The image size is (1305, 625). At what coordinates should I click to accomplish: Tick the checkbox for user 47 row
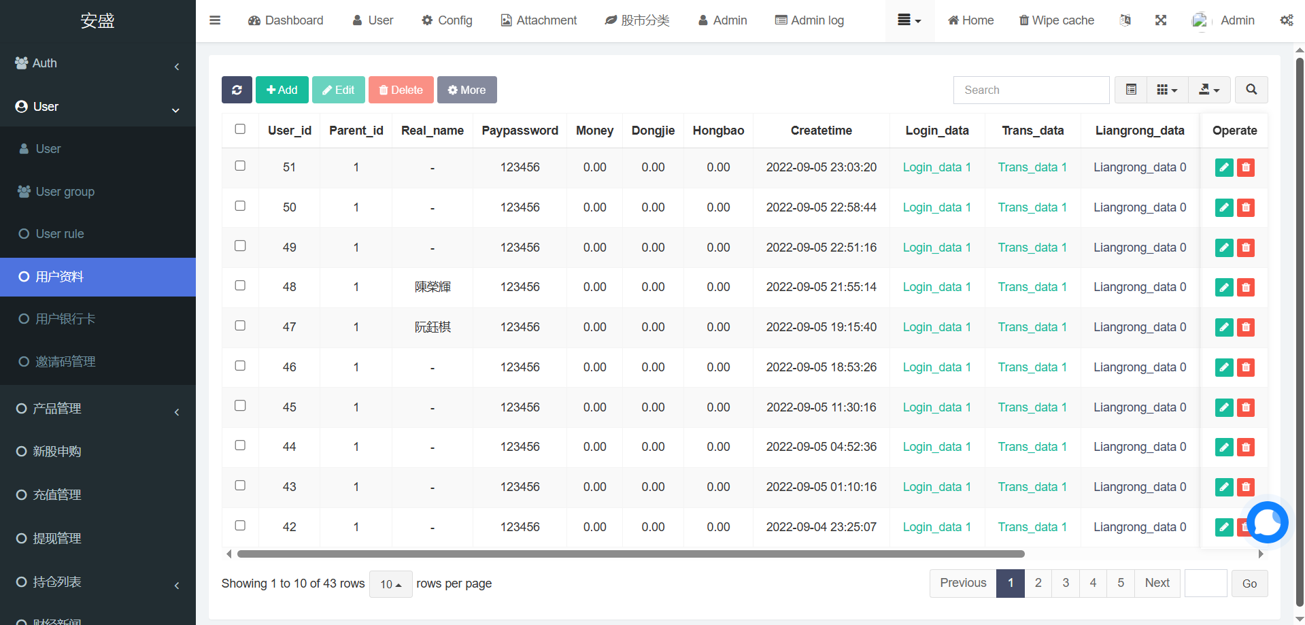click(240, 326)
